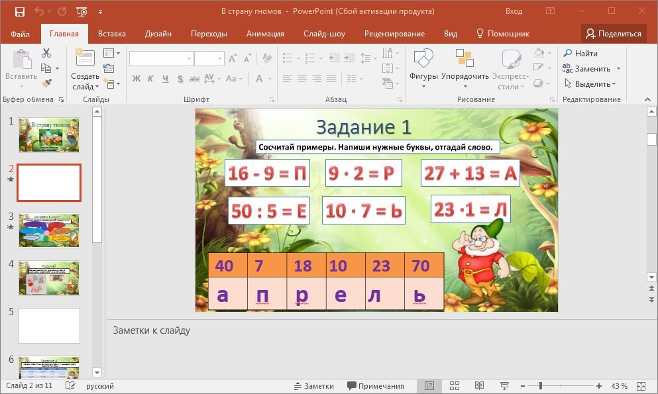Click the Поделиться share button
The height and width of the screenshot is (394, 658).
[614, 34]
